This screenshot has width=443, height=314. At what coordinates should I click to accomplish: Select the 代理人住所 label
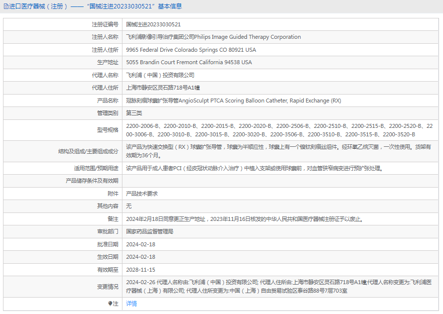click(x=105, y=88)
